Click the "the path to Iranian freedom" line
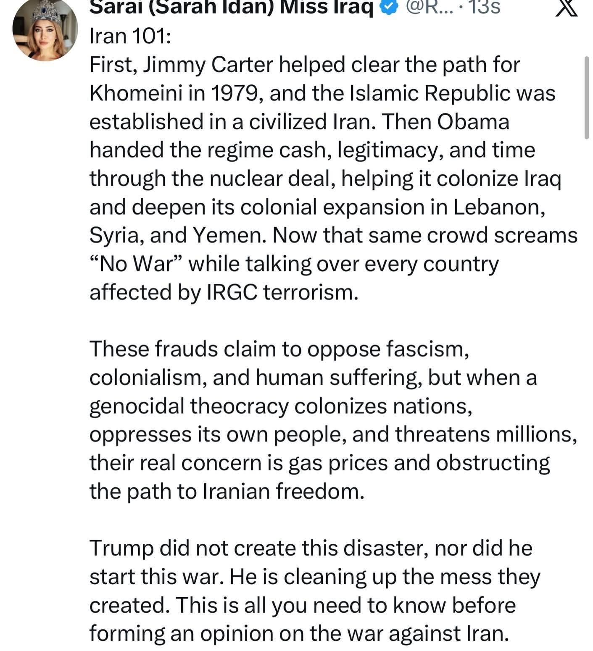 tap(227, 491)
